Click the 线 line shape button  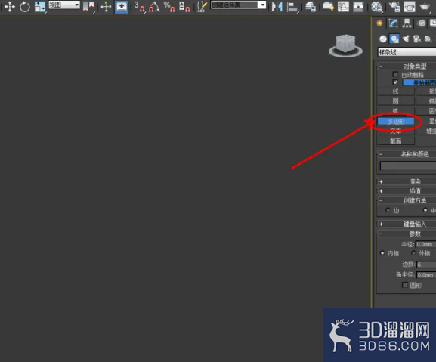click(396, 91)
